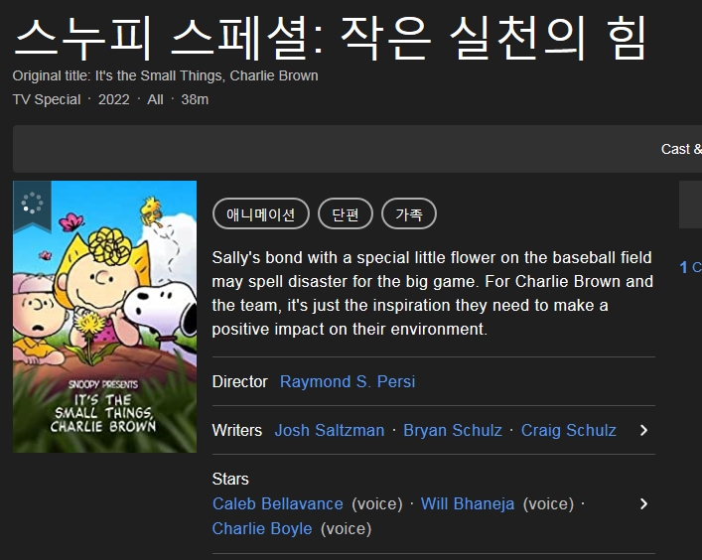Open Caleb Bellavance's profile
Image resolution: width=702 pixels, height=560 pixels.
coord(278,503)
